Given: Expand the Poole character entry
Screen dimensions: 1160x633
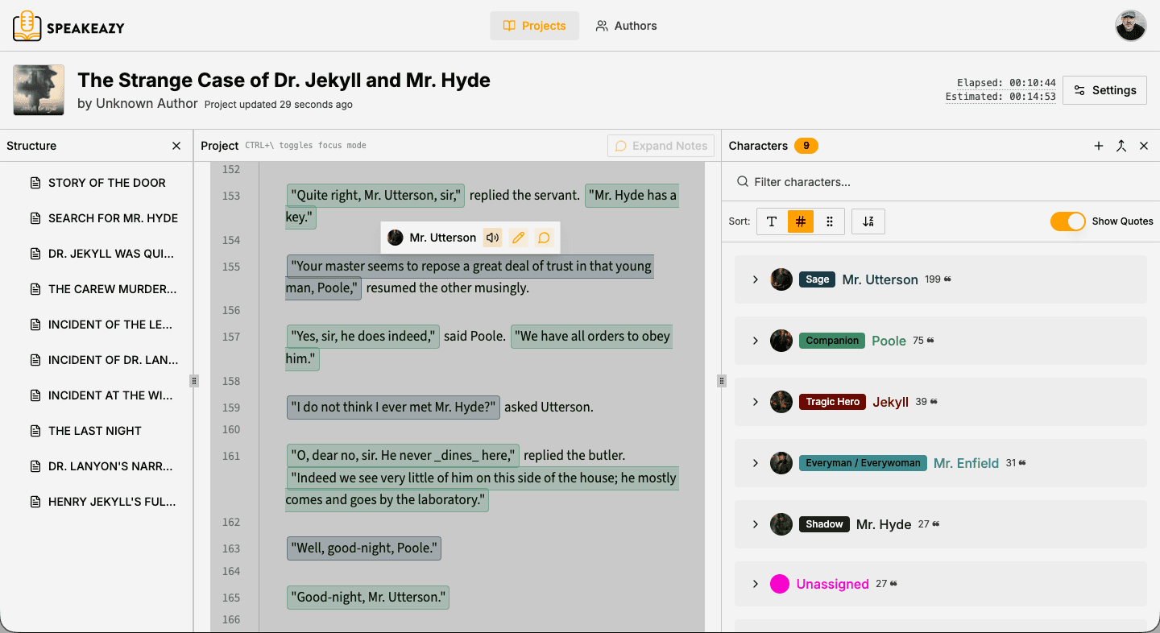Looking at the screenshot, I should pos(756,341).
